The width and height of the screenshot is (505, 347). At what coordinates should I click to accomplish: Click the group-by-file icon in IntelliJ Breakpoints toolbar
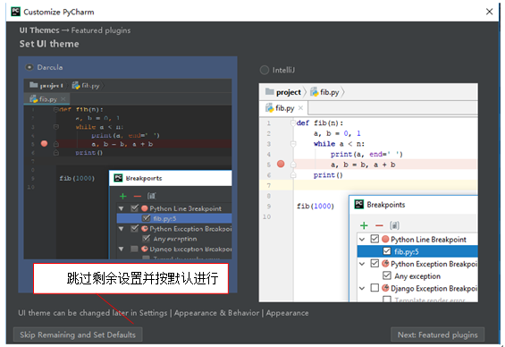click(x=394, y=225)
